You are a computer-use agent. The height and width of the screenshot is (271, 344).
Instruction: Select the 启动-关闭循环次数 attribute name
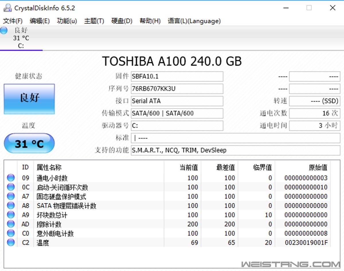tap(62, 187)
